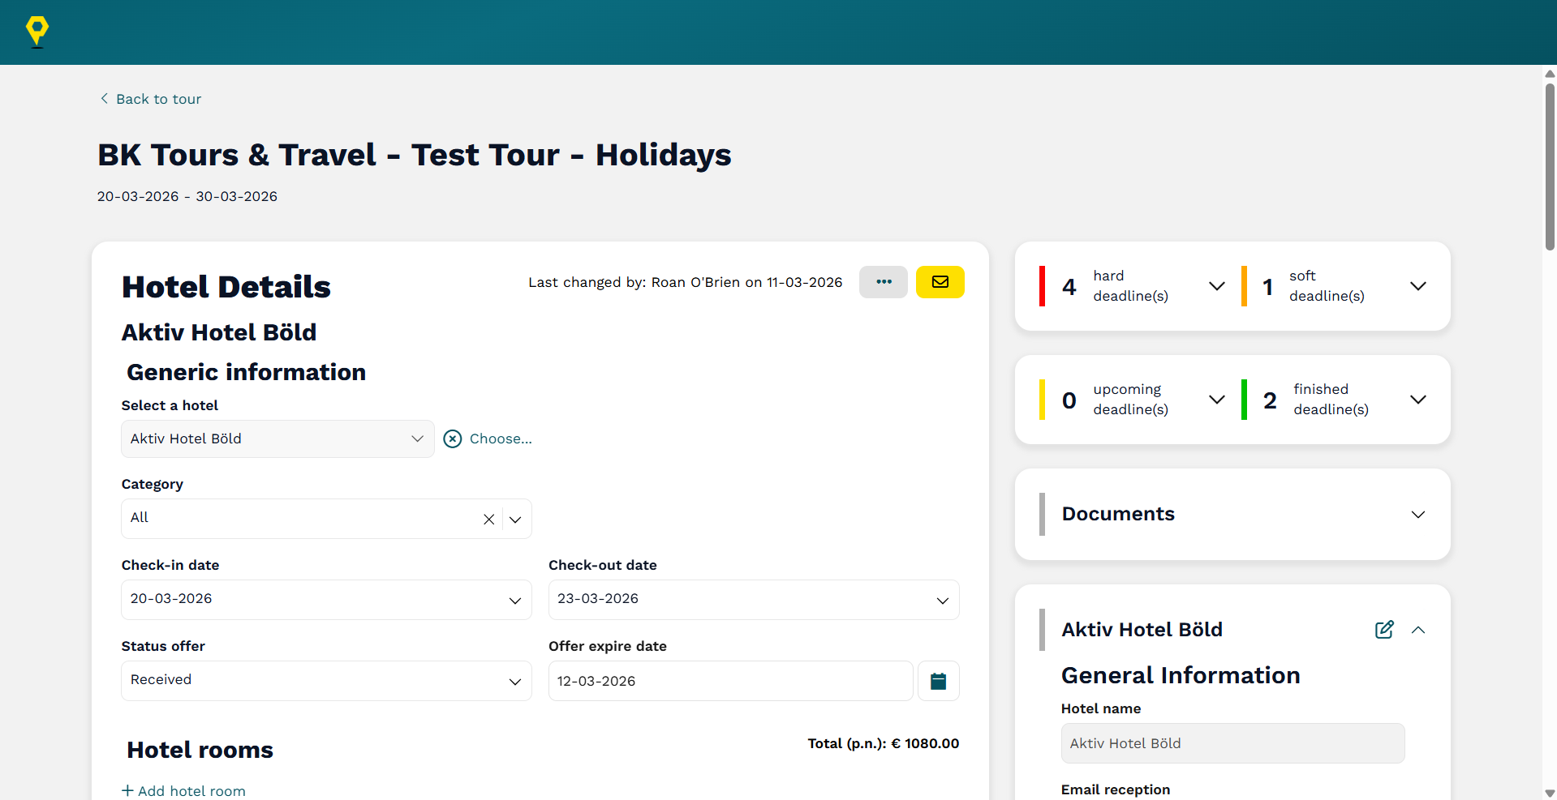Open the three-dots more options menu

(884, 282)
